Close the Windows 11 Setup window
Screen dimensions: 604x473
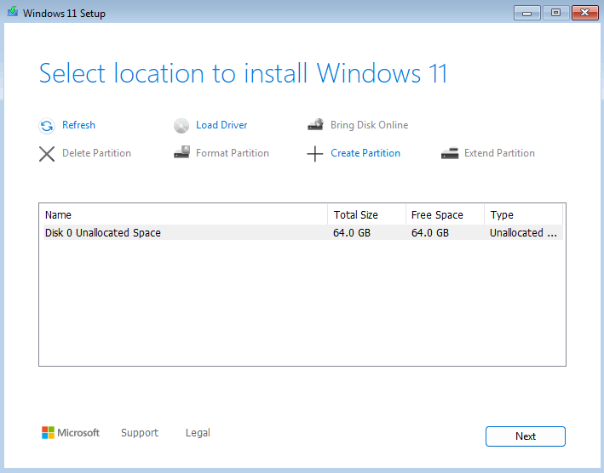point(584,13)
